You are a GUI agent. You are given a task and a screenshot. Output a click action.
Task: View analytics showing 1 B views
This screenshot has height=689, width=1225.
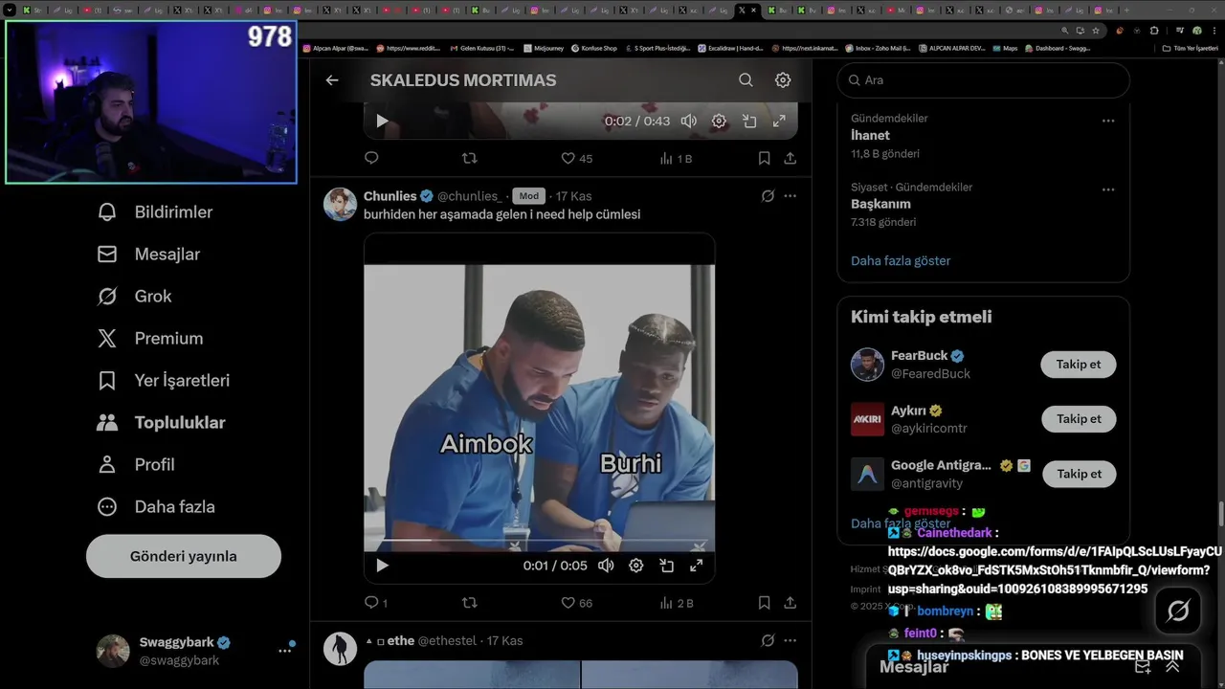tap(676, 159)
